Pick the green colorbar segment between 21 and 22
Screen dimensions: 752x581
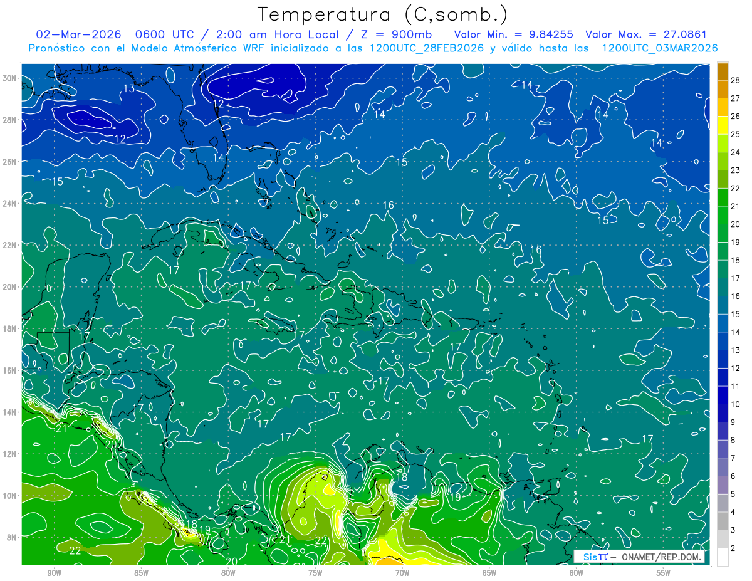[723, 197]
